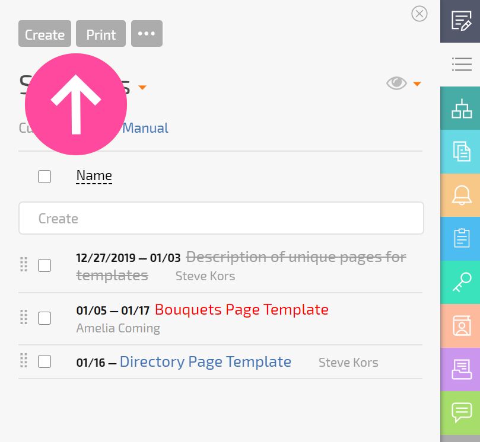
Task: Toggle the select-all checkbox beside Name
Action: [x=44, y=177]
